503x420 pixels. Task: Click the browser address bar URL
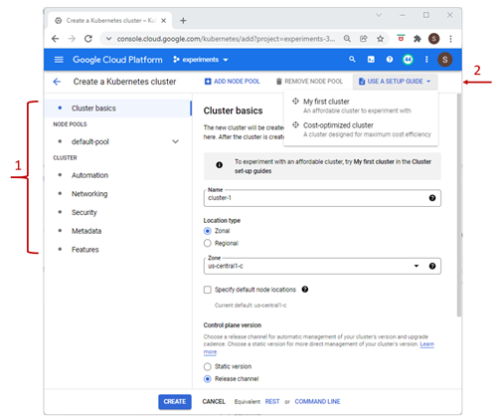tap(226, 39)
